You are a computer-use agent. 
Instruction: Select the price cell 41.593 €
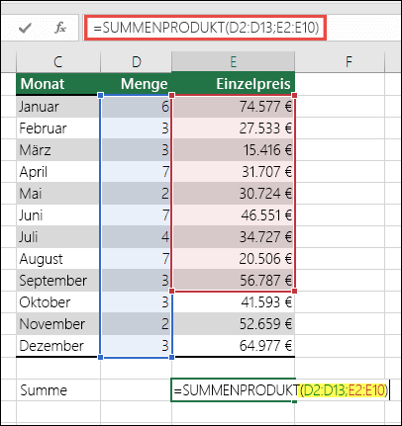[233, 302]
